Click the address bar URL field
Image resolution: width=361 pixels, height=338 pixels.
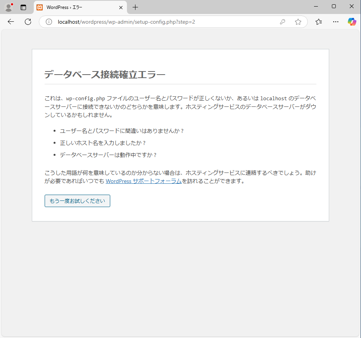tap(155, 22)
